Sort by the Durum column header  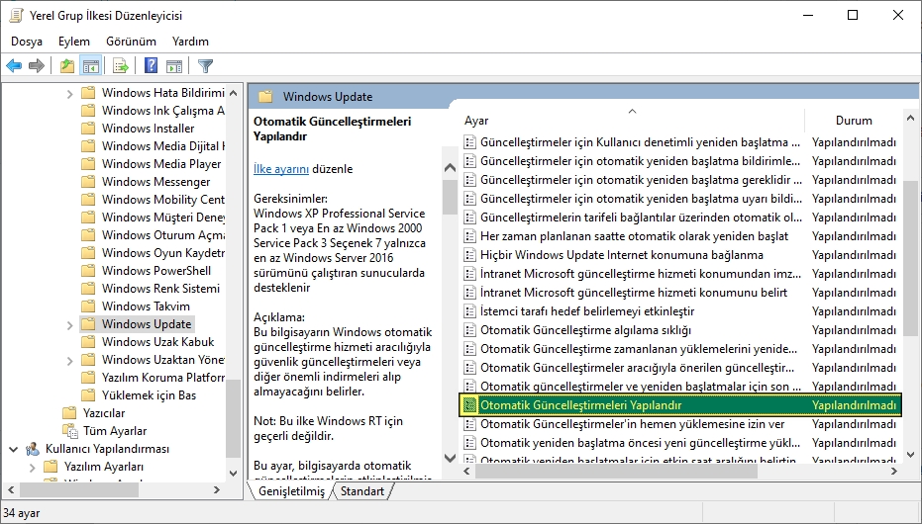pos(854,121)
